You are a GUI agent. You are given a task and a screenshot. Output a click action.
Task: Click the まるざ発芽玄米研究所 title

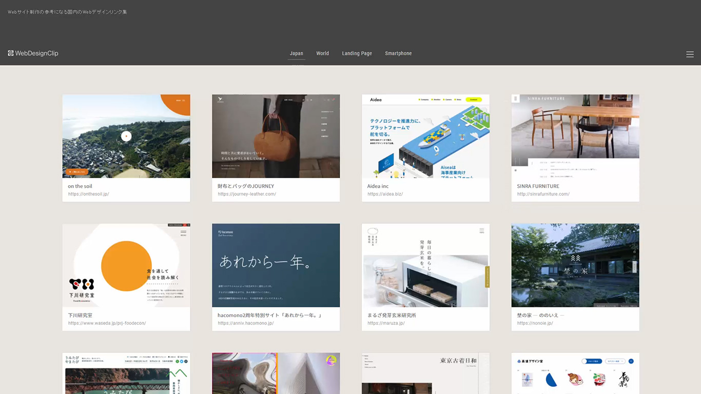pyautogui.click(x=392, y=316)
